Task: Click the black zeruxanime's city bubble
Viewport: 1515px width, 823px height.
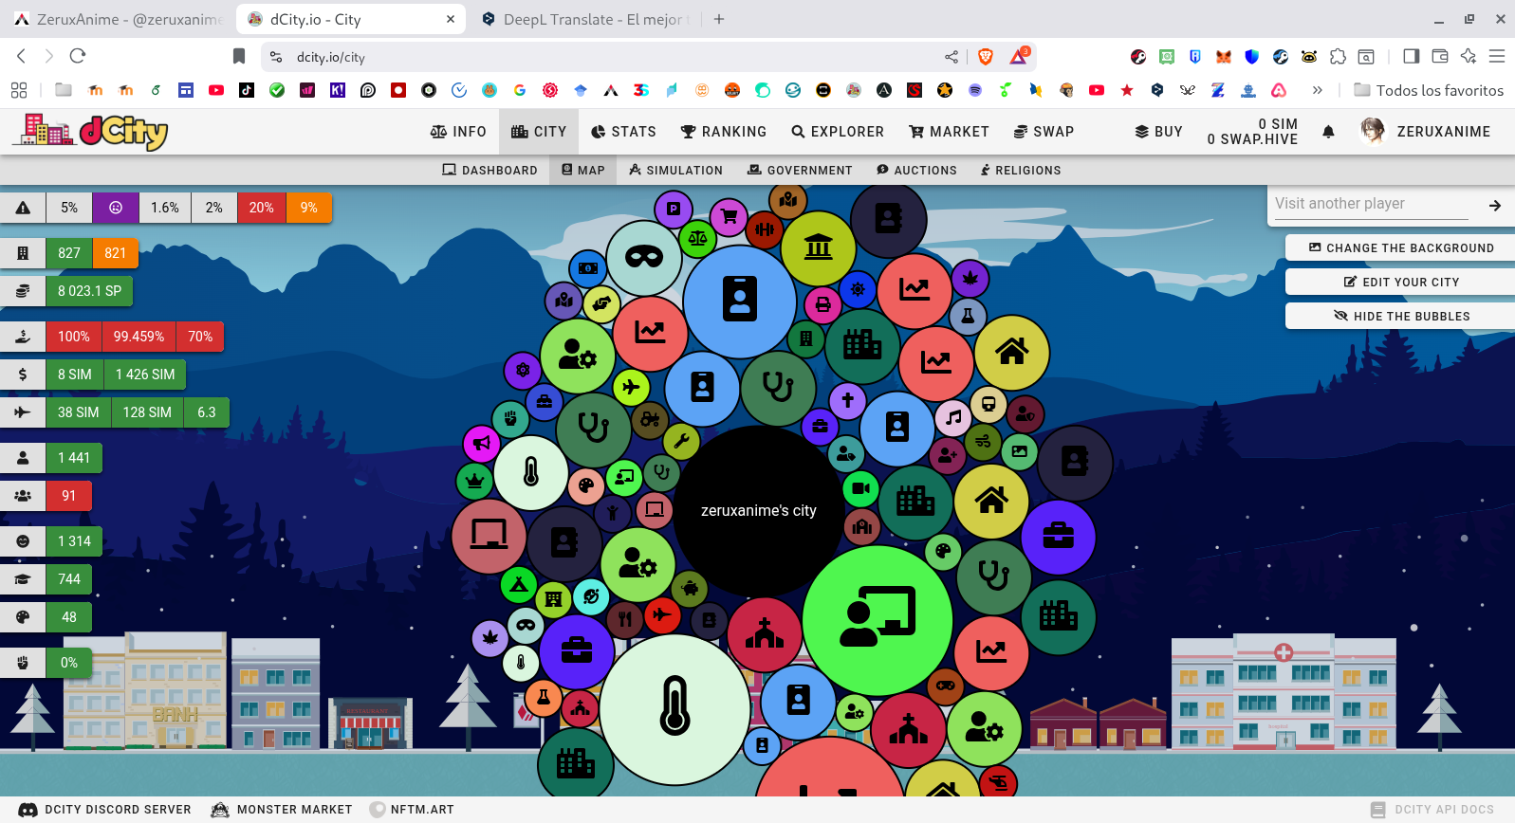Action: pos(758,510)
